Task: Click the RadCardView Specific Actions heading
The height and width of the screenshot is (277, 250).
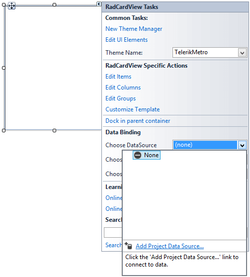Action: (x=146, y=66)
